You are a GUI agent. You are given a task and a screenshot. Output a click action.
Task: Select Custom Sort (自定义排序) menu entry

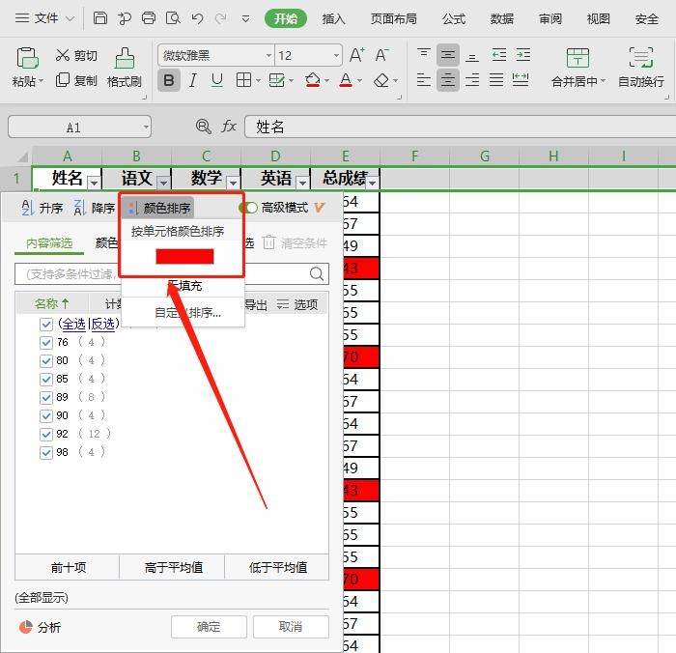coord(187,313)
